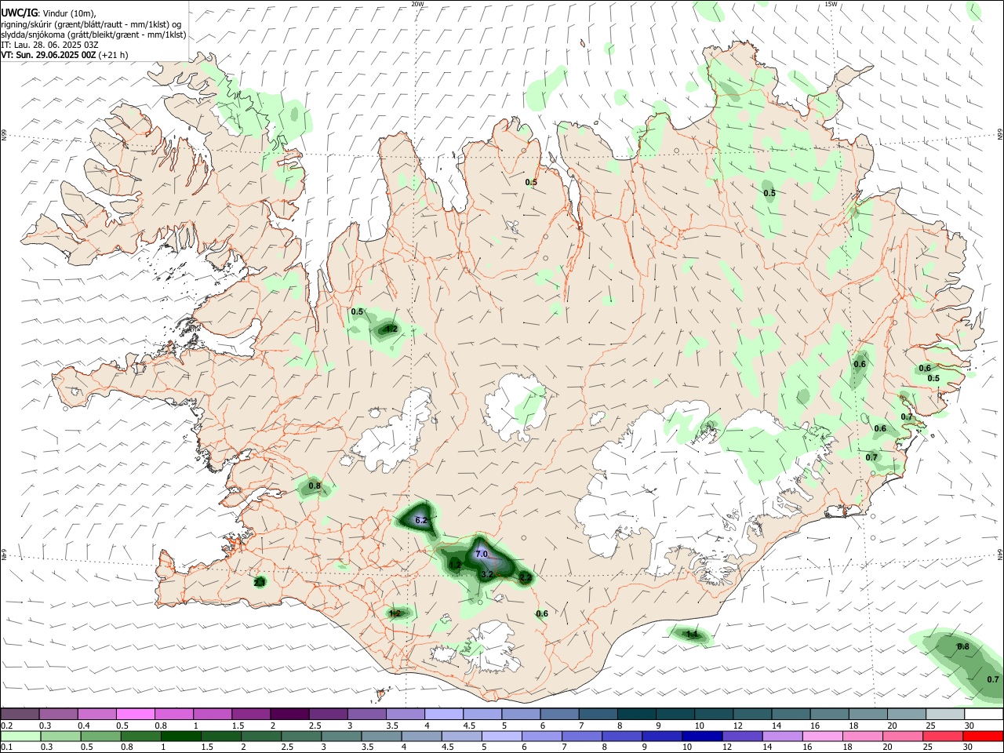This screenshot has height=753, width=1004.
Task: Click the dusky purple 0.2 swatch in snow legend
Action: coord(20,714)
